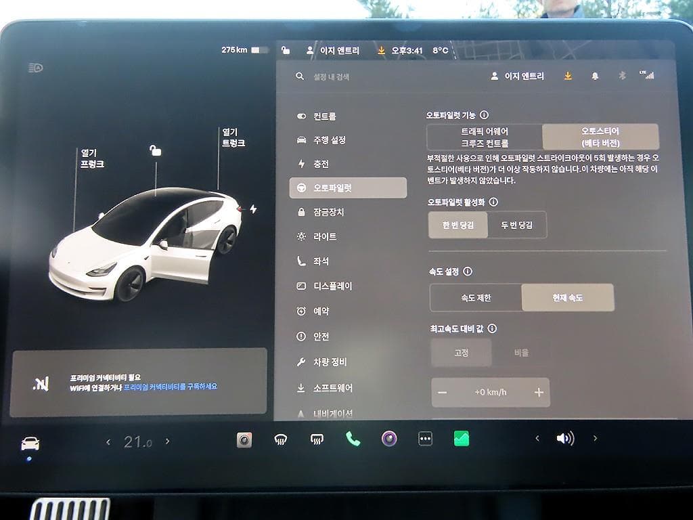The width and height of the screenshot is (693, 520).
Task: Open the 예약 schedule menu
Action: point(313,311)
